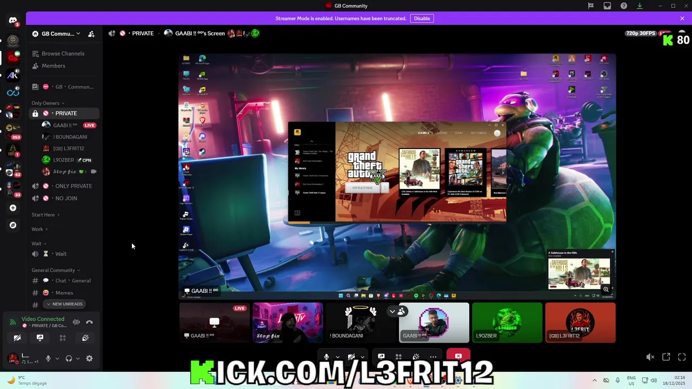This screenshot has height=389, width=692.
Task: Share your screen from voice panel
Action: [40, 338]
